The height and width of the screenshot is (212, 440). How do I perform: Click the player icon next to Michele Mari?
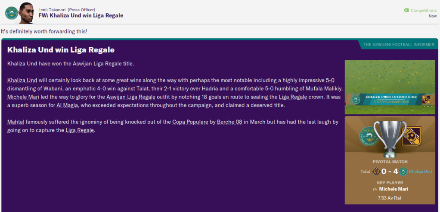pos(375,189)
